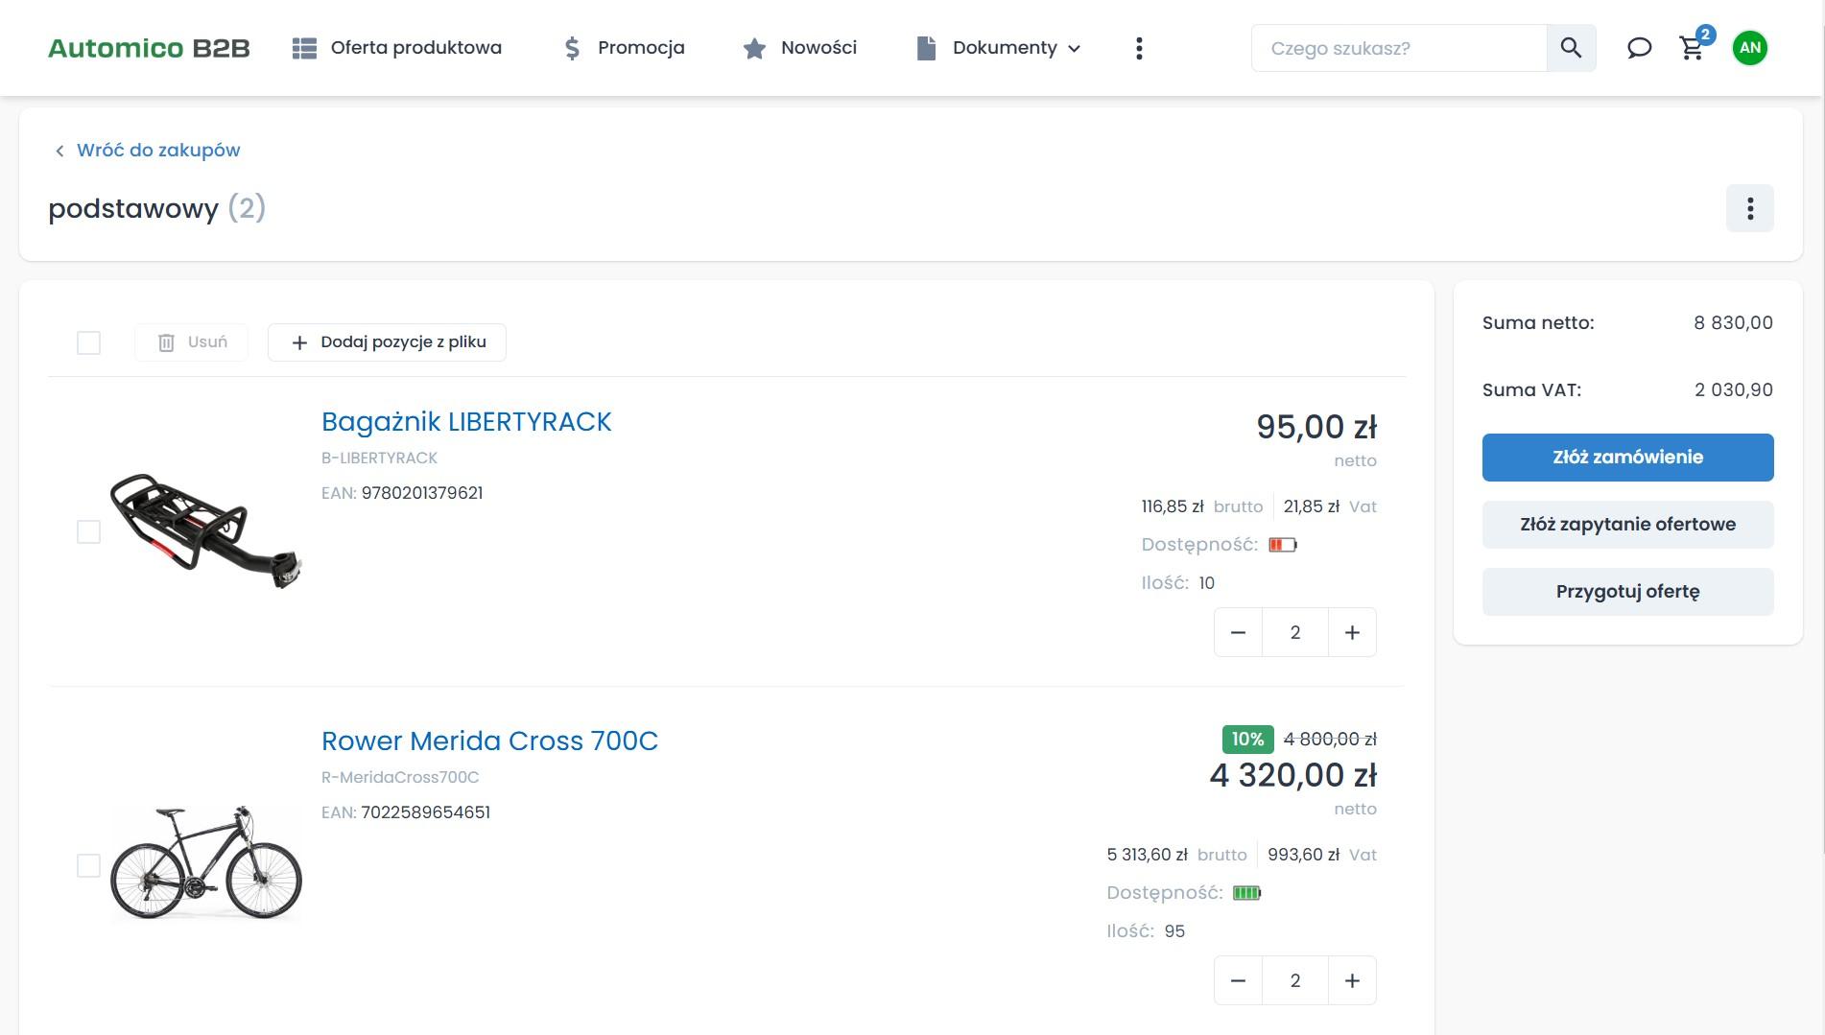Viewport: 1825px width, 1035px height.
Task: Open the AN user avatar menu
Action: pyautogui.click(x=1749, y=48)
